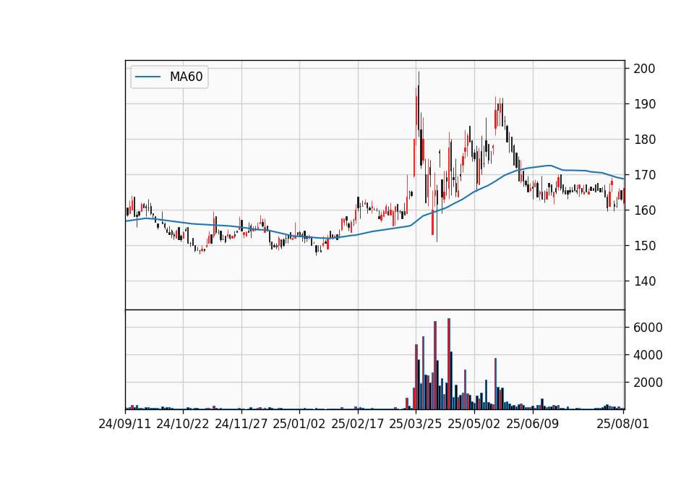This screenshot has height=499, width=694.
Task: Click the 25/02/17 date label
Action: pyautogui.click(x=358, y=424)
